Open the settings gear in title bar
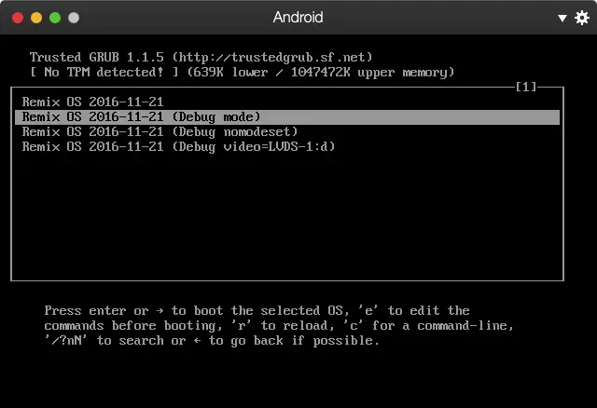This screenshot has height=408, width=597. point(582,18)
